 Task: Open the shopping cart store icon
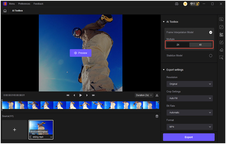coord(185,4)
